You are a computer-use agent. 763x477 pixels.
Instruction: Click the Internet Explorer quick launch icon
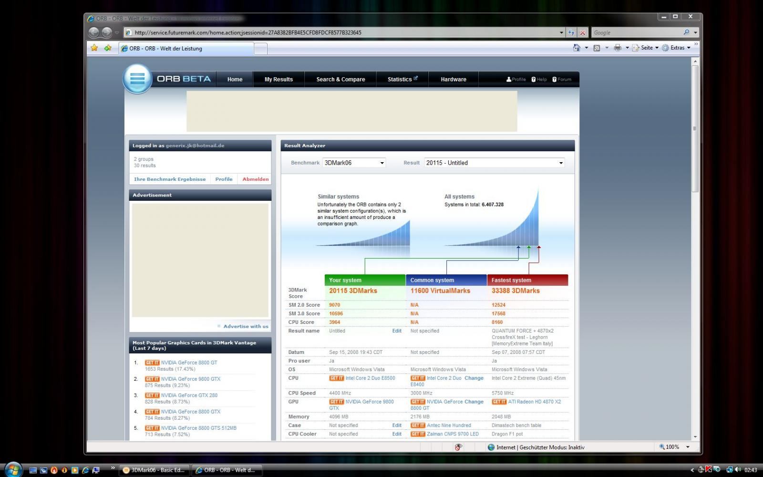click(x=85, y=470)
